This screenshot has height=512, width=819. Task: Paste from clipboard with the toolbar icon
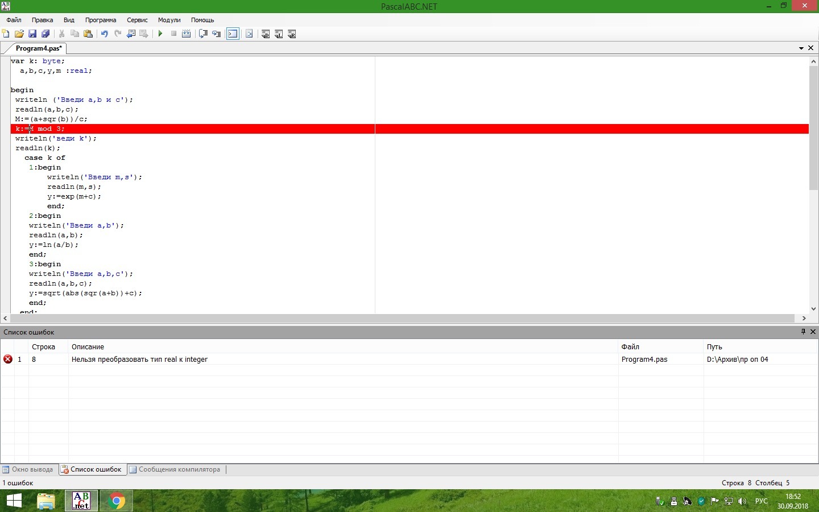(x=88, y=34)
